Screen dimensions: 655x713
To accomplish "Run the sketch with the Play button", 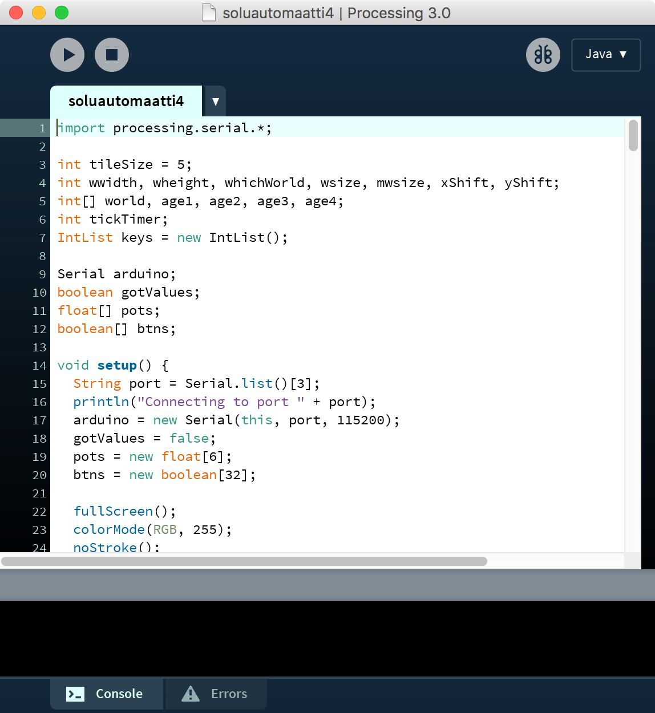I will (67, 55).
